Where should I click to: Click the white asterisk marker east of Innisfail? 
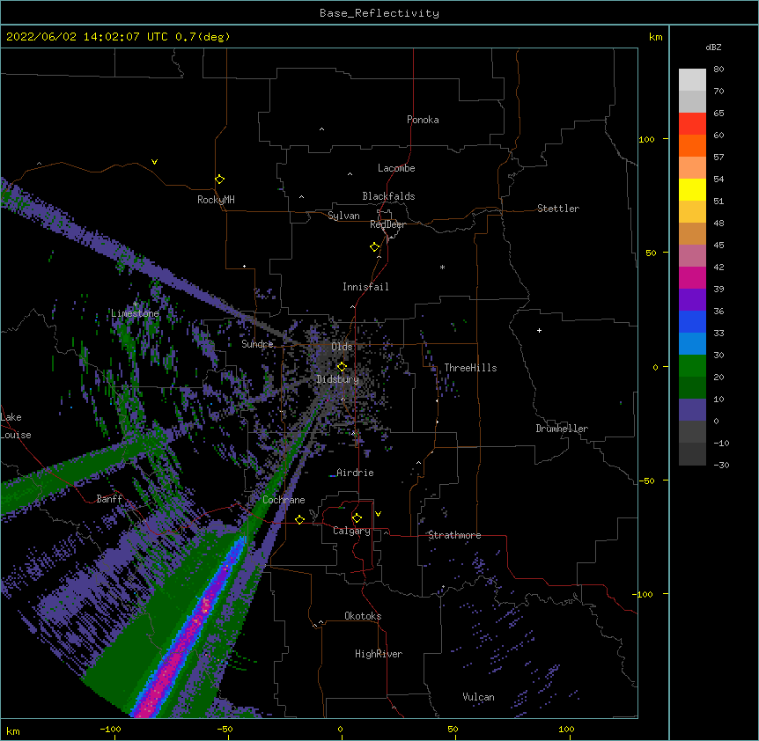442,267
